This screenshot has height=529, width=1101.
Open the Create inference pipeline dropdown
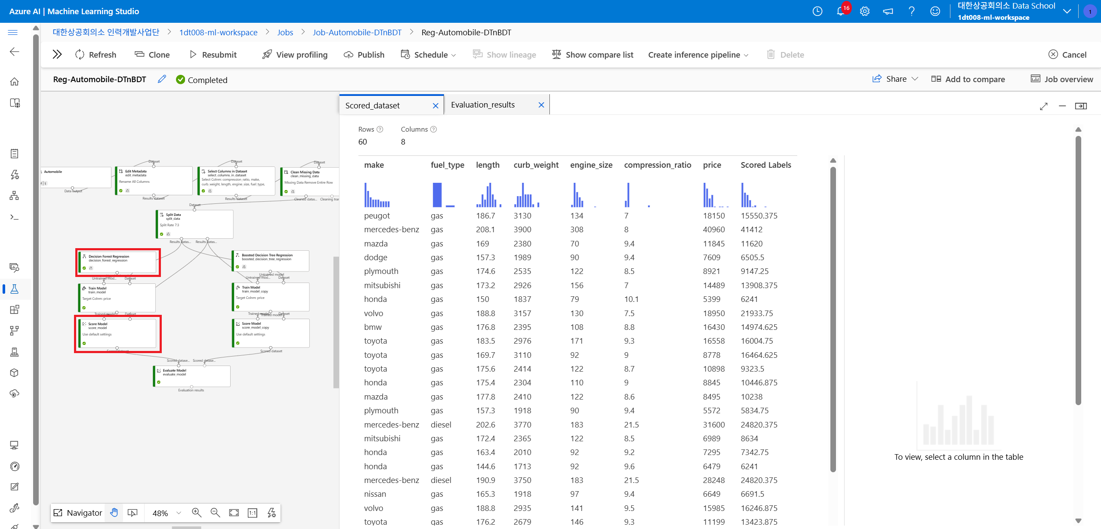pos(698,55)
